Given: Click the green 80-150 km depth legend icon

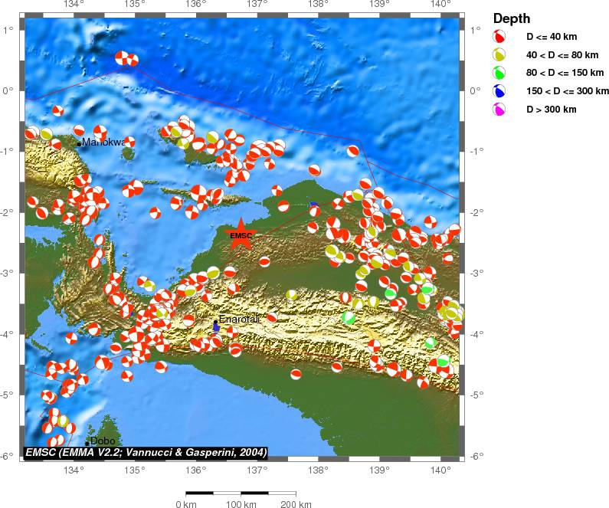Looking at the screenshot, I should [x=499, y=74].
